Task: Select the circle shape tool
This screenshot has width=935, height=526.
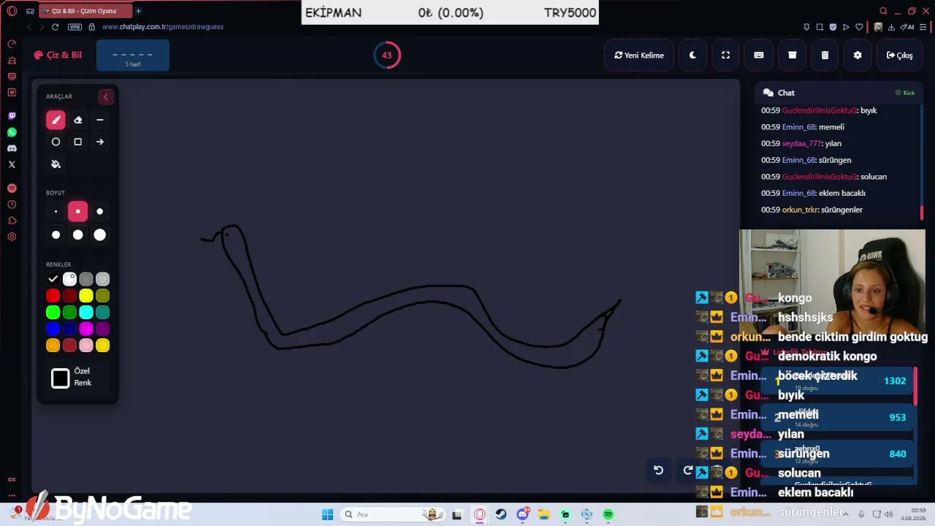Action: pyautogui.click(x=56, y=142)
